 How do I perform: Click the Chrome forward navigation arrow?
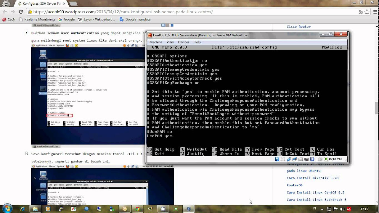[13, 12]
